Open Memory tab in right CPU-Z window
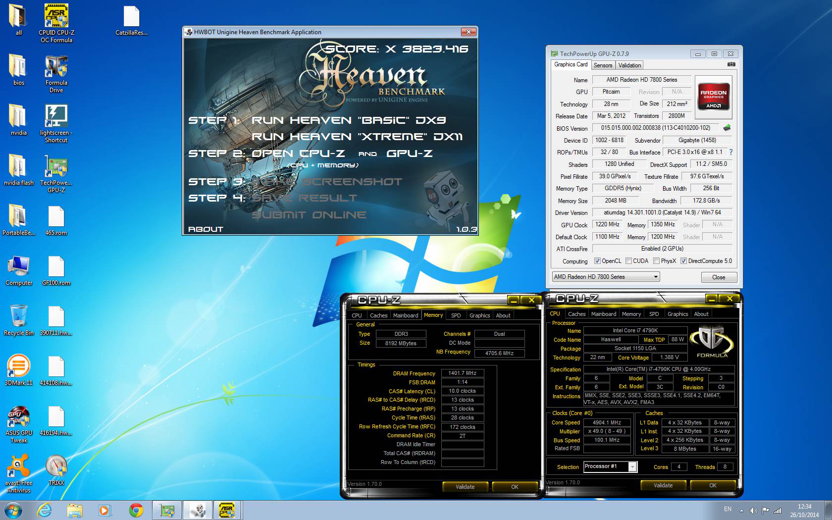The width and height of the screenshot is (832, 520). tap(631, 314)
